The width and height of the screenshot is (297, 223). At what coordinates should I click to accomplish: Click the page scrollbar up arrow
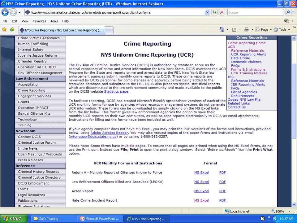(294, 38)
